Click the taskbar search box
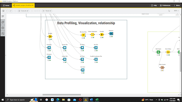 22,100
